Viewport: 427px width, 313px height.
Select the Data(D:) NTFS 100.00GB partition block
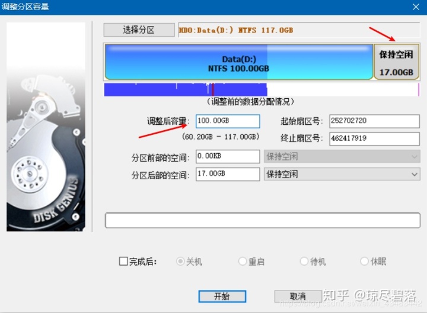click(x=239, y=62)
